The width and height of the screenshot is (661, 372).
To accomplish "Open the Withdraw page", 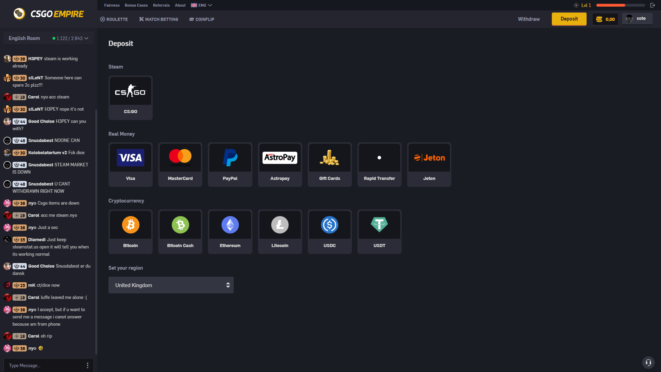I will coord(529,19).
